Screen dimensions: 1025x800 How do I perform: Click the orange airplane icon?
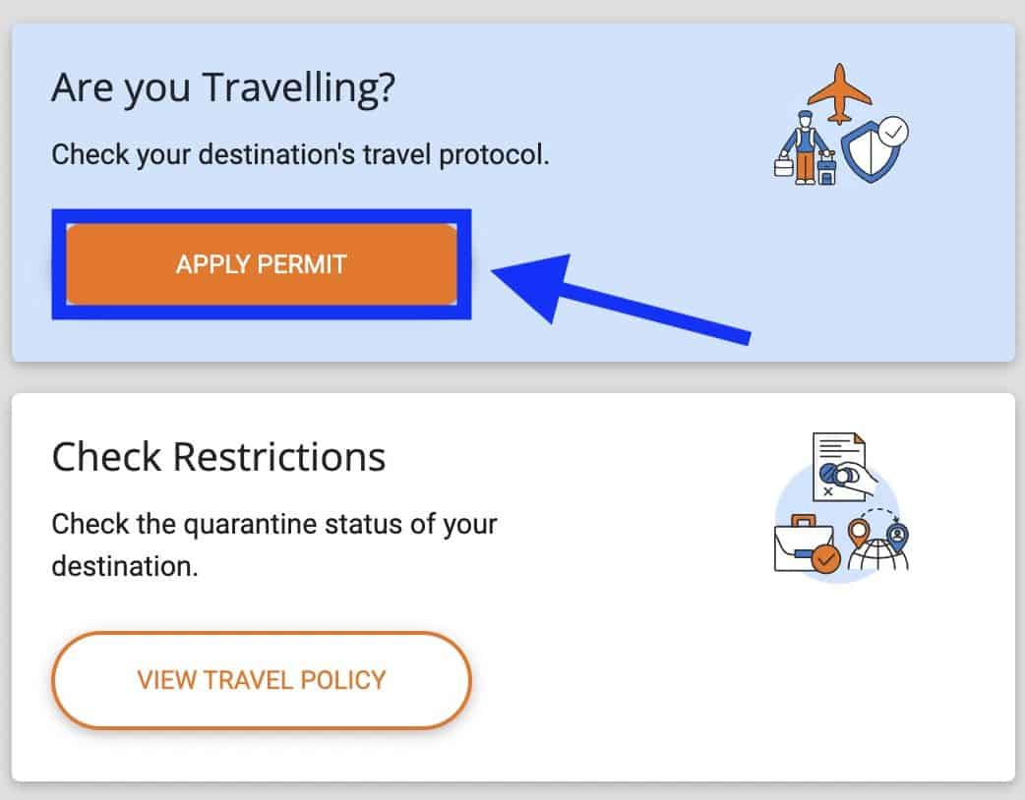(839, 94)
